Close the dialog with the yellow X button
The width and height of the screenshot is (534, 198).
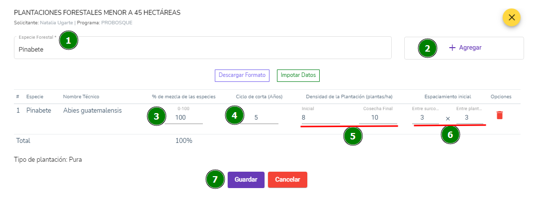tap(512, 18)
